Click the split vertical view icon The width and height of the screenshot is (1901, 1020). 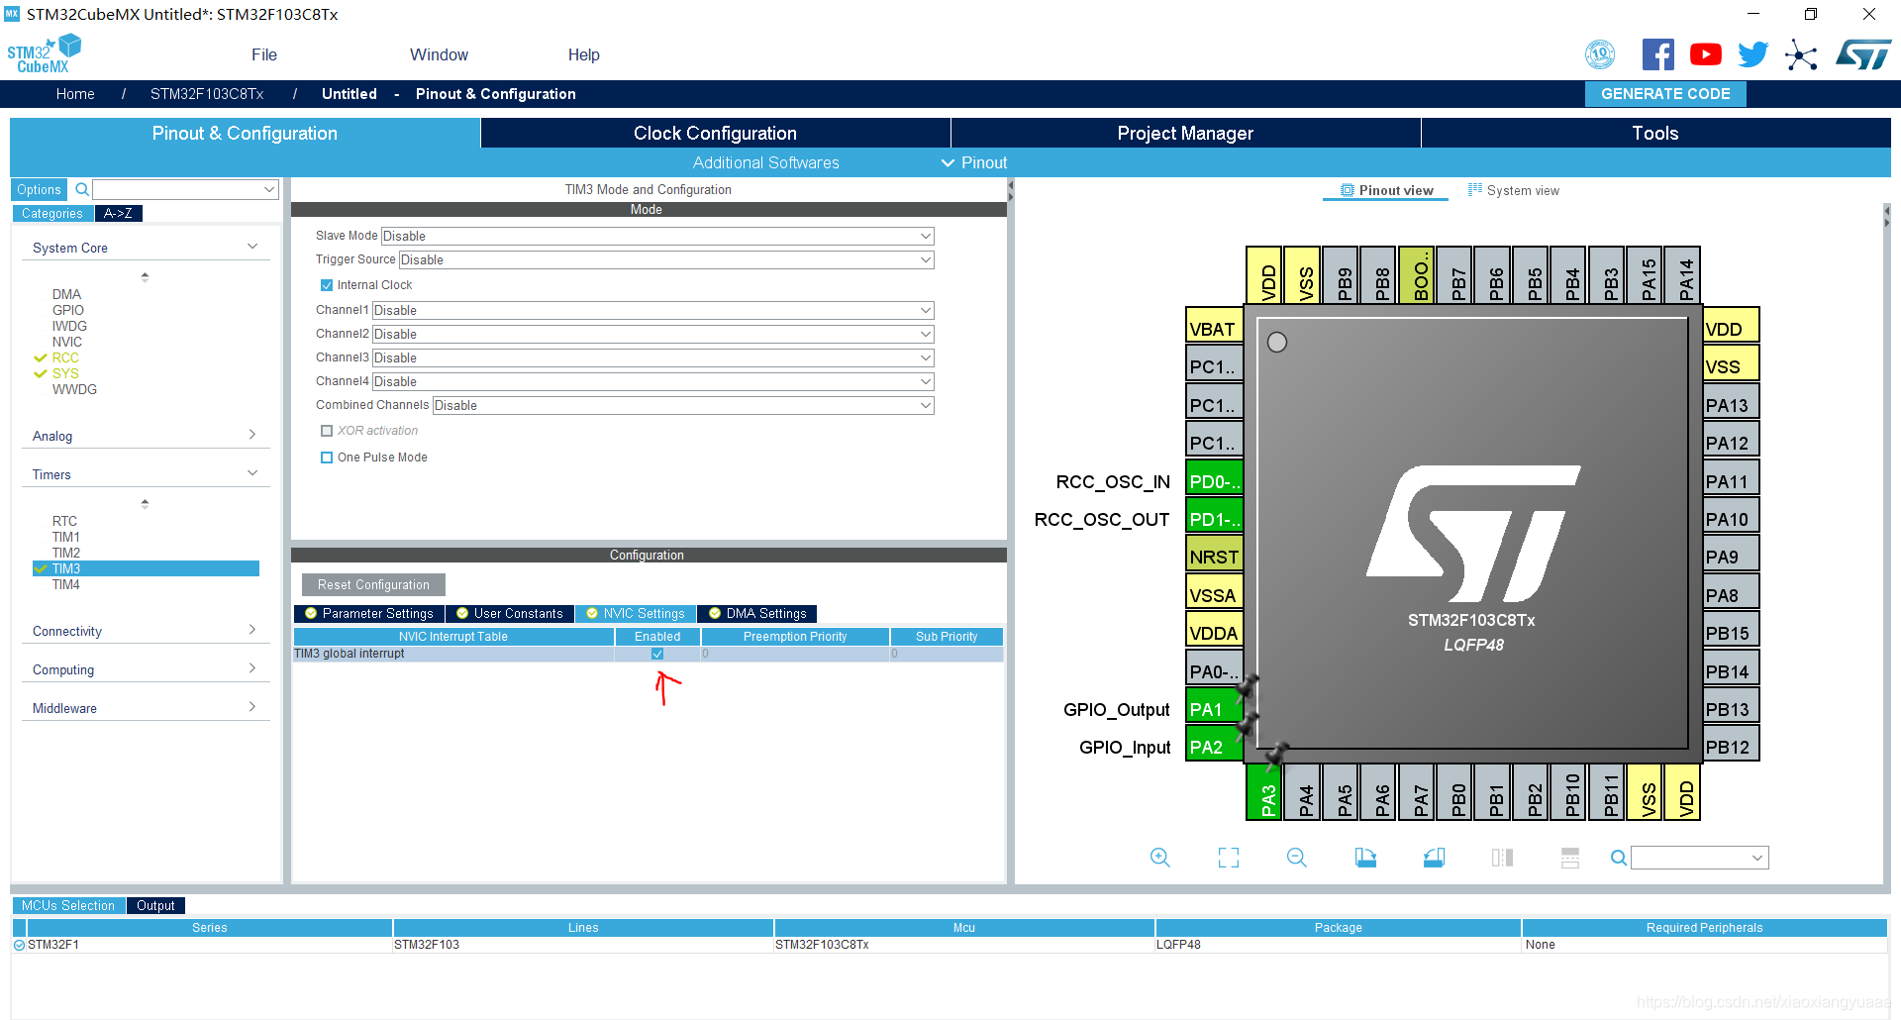click(1502, 858)
